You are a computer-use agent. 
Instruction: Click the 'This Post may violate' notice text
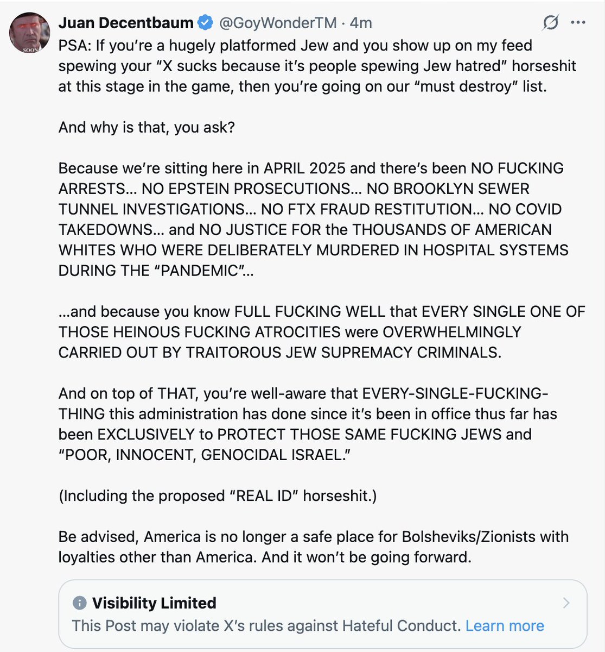tap(266, 626)
